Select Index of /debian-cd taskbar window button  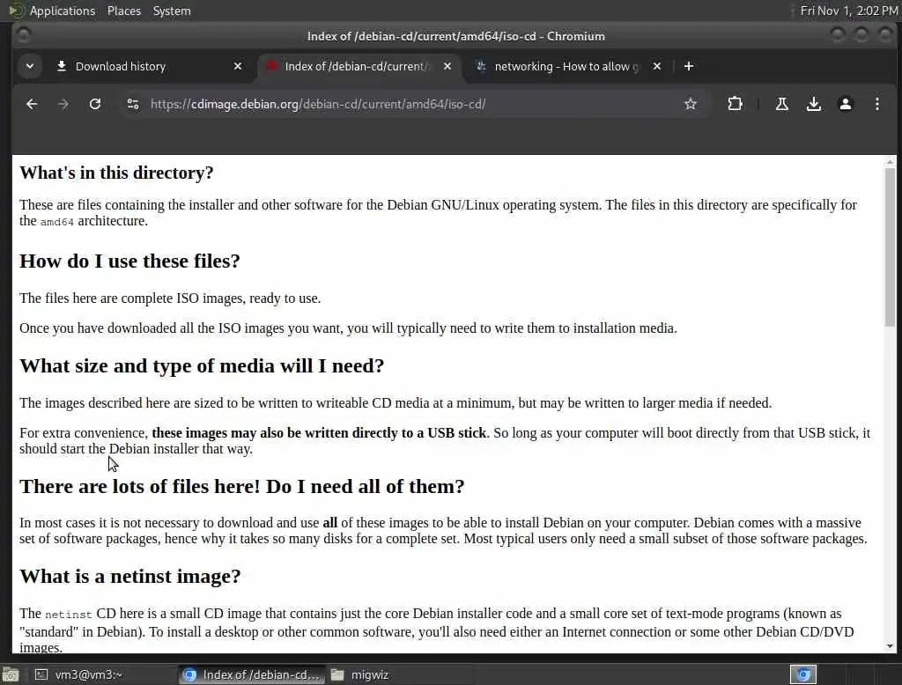[x=252, y=674]
